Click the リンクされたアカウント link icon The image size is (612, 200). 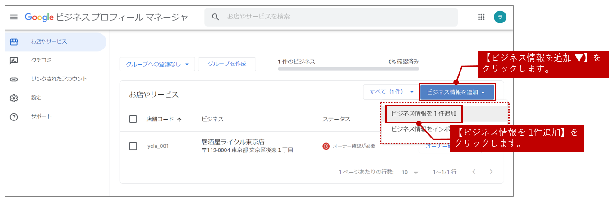pyautogui.click(x=14, y=79)
